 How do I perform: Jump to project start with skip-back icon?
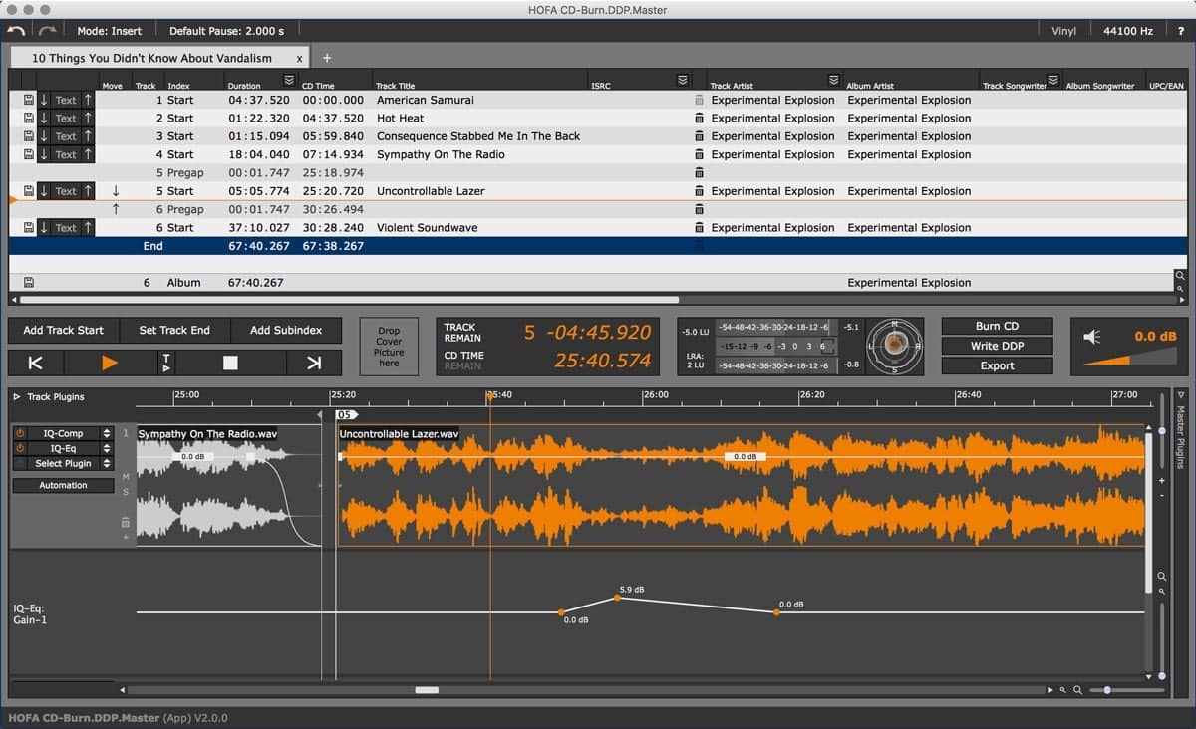35,362
